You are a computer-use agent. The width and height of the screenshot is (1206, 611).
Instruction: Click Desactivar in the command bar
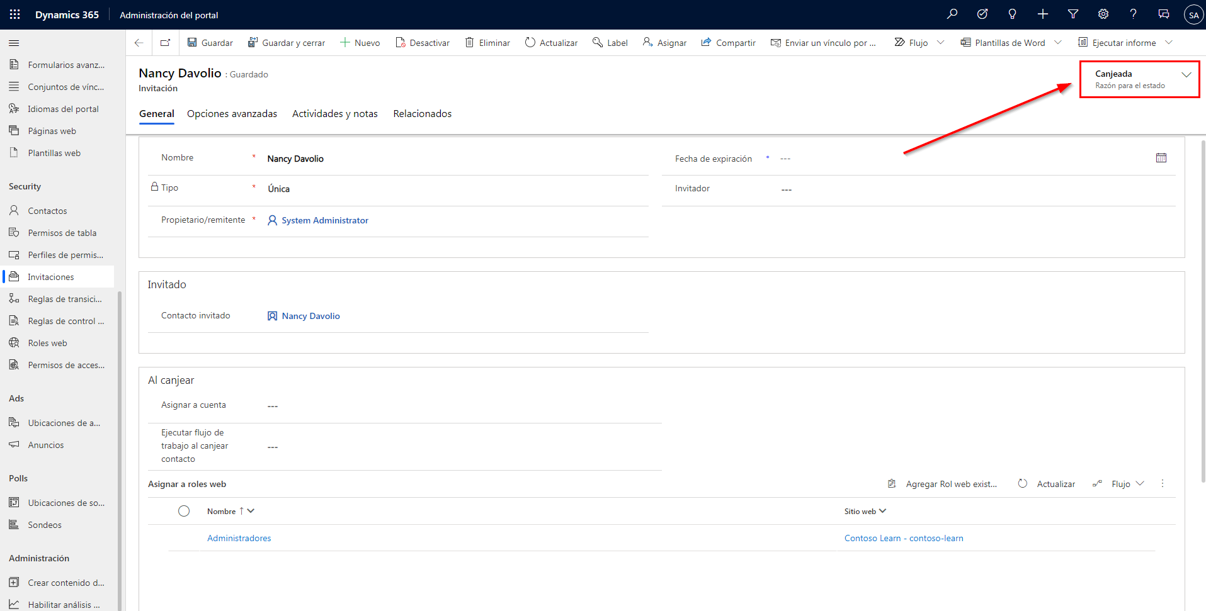pos(423,43)
